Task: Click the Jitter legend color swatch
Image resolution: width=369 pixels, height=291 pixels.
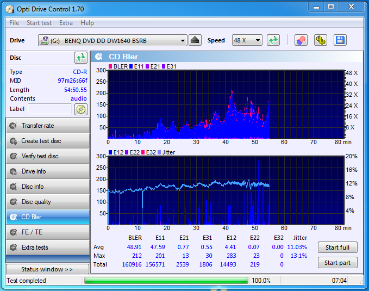Action: [x=159, y=152]
